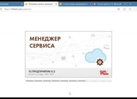Screen dimensions: 137x99
Task: Click the Менеджер сервиса splash screen image
Action: pos(68,54)
